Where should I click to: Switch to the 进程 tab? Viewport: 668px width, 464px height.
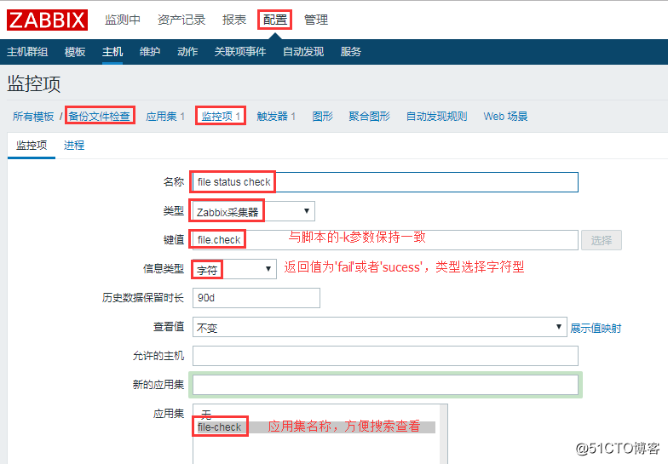click(x=74, y=146)
